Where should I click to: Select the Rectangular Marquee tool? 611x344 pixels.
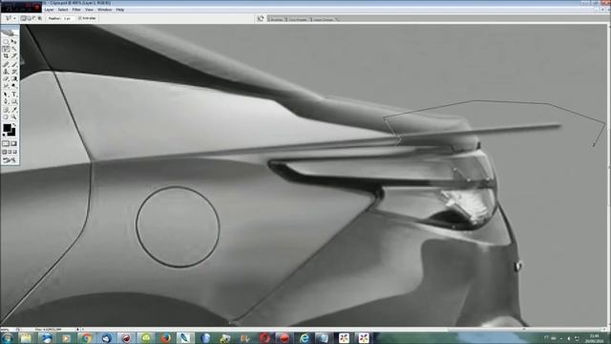pyautogui.click(x=6, y=41)
